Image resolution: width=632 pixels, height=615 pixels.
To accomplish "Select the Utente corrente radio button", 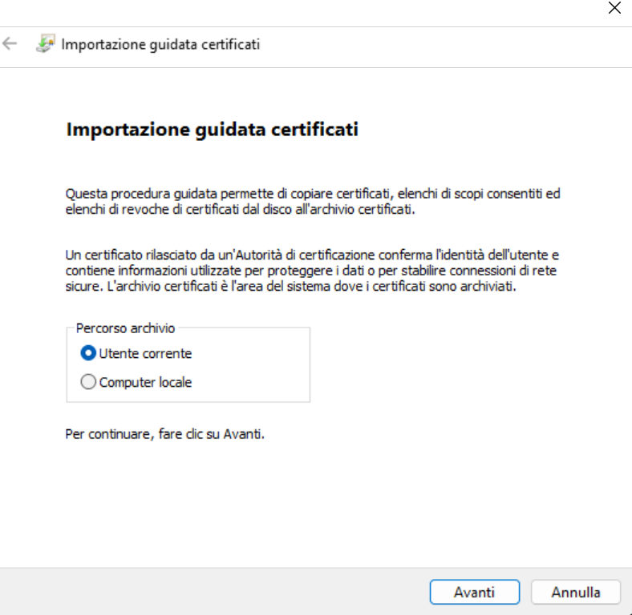I will click(88, 353).
